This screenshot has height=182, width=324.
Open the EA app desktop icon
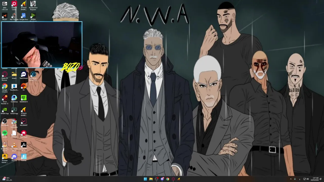coord(24,87)
